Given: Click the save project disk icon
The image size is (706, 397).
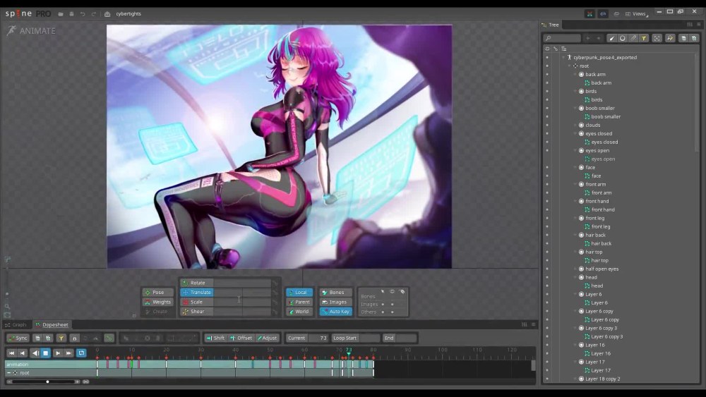Looking at the screenshot, I should point(71,14).
